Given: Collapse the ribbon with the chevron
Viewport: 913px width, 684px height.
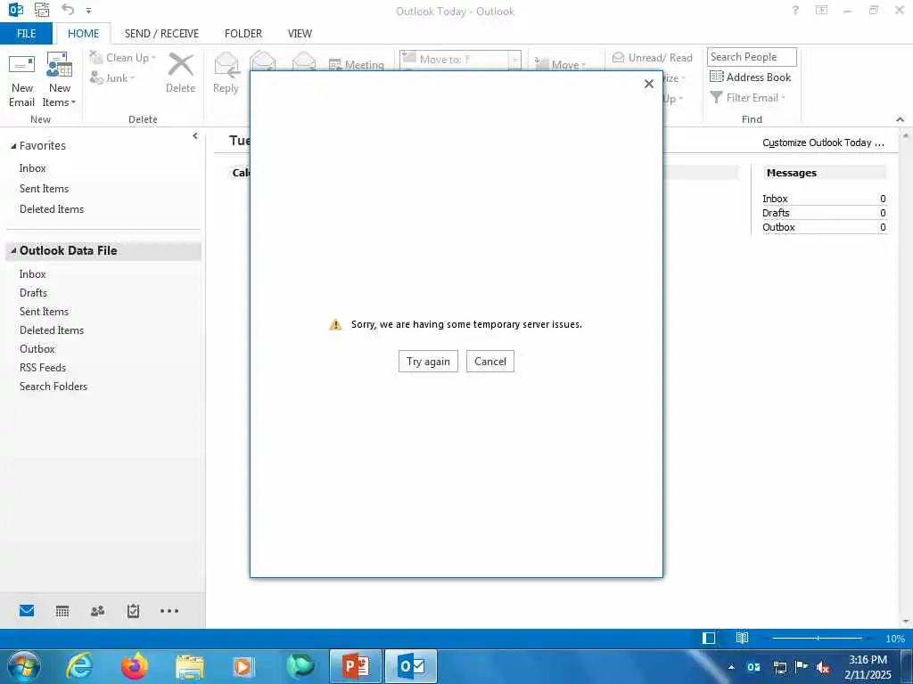Looking at the screenshot, I should tap(901, 119).
